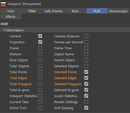Enable the Current Take checkbox
Viewport: 130px width, 113px height.
40,102
